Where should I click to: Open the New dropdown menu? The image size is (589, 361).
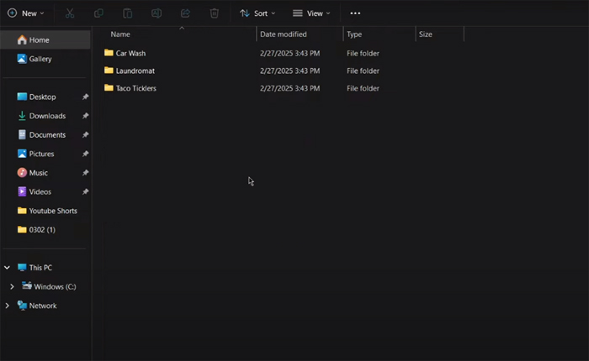(x=26, y=13)
